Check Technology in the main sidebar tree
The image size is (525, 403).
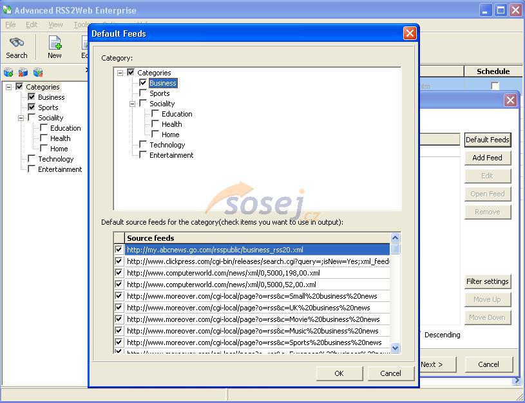tap(32, 158)
